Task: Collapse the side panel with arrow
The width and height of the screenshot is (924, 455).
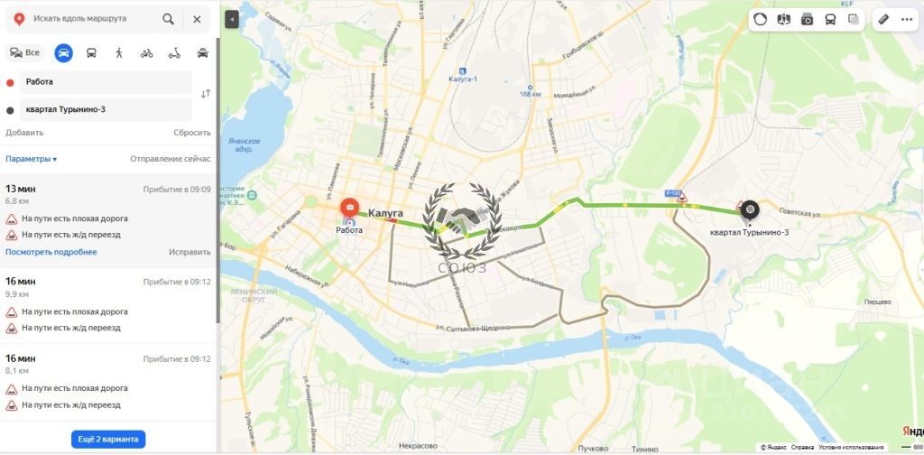Action: pos(232,20)
